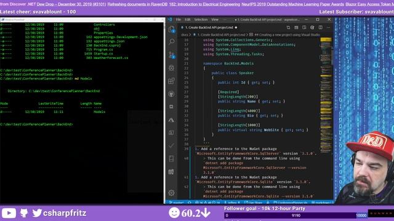Click the GitHub octocat icon in the VS Code activity bar
Viewport: 394px width, 221px height.
click(172, 94)
